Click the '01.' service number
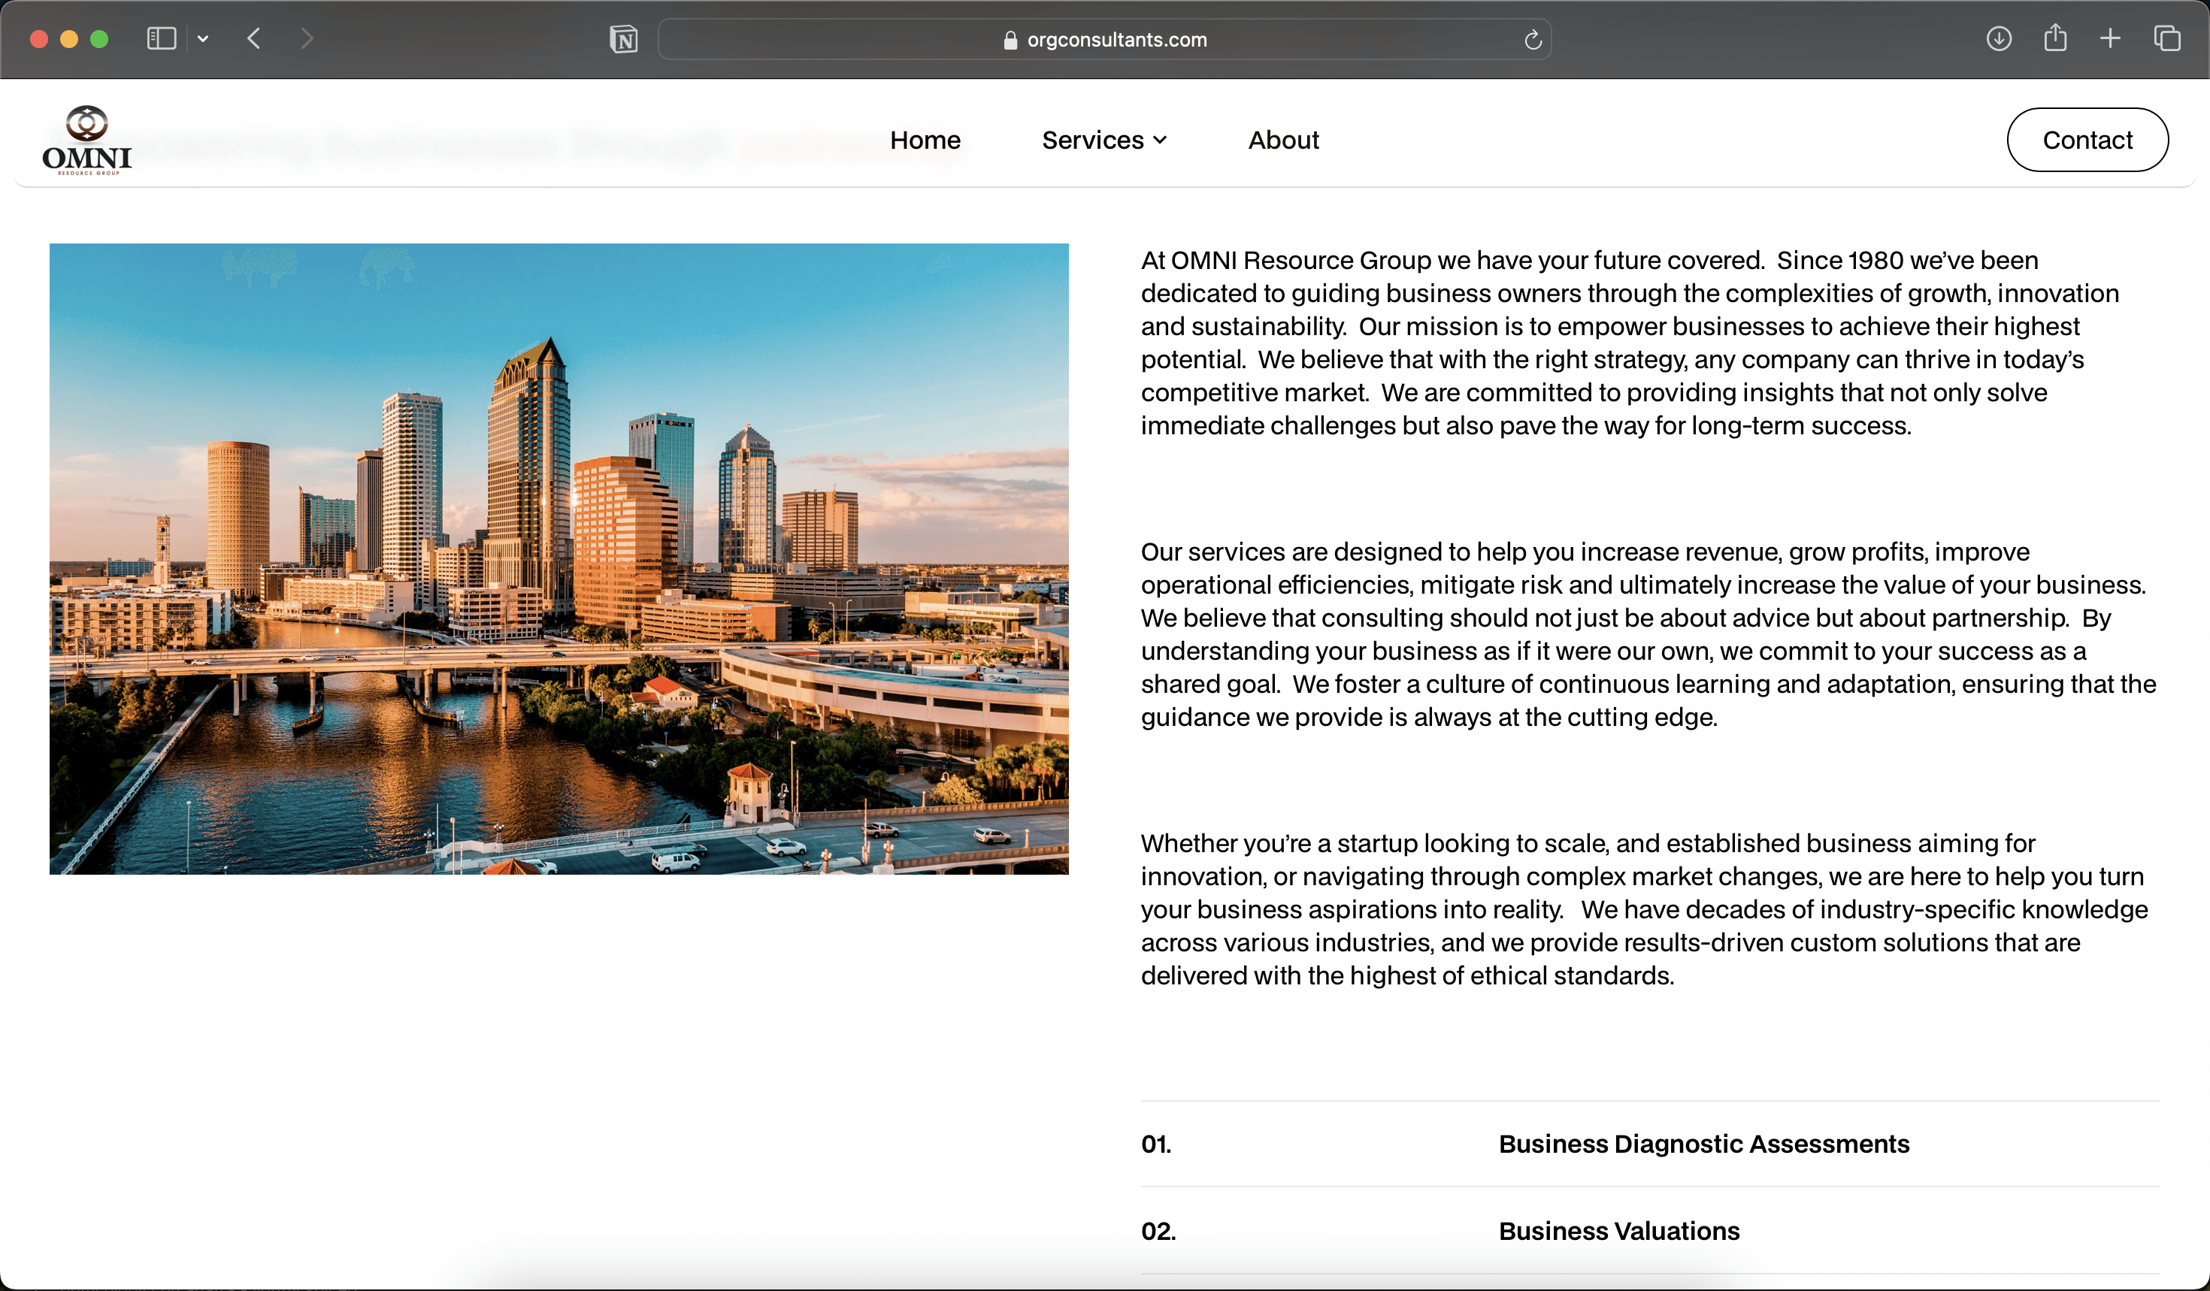Screen dimensions: 2210x1291 point(1156,1144)
